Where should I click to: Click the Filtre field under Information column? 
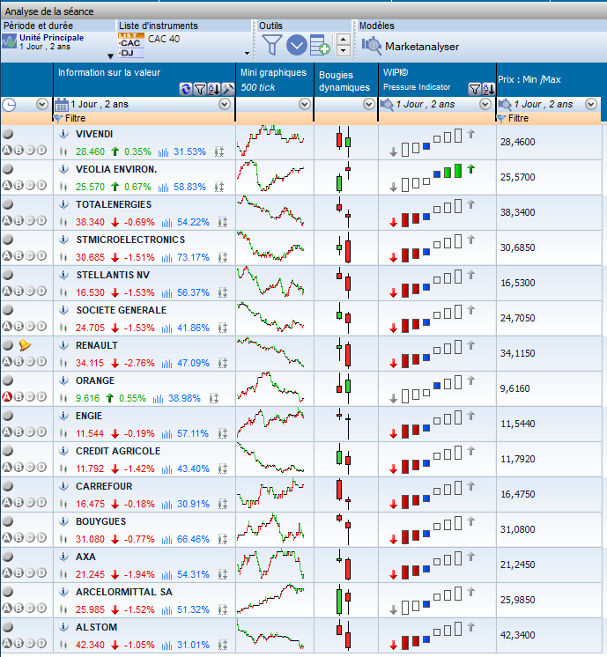click(144, 118)
